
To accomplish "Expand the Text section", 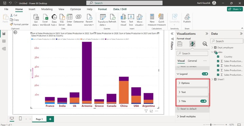I will [x=192, y=92].
